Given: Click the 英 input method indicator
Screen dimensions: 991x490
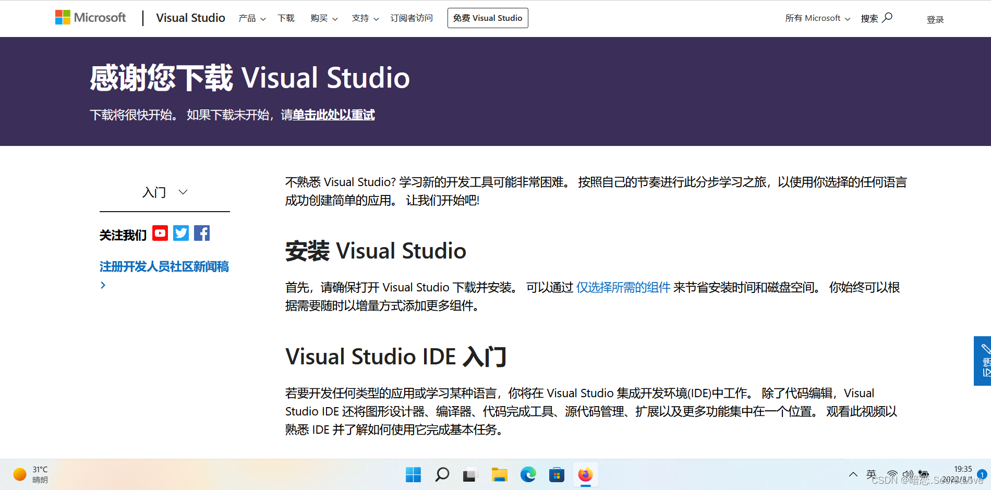Looking at the screenshot, I should pos(871,474).
